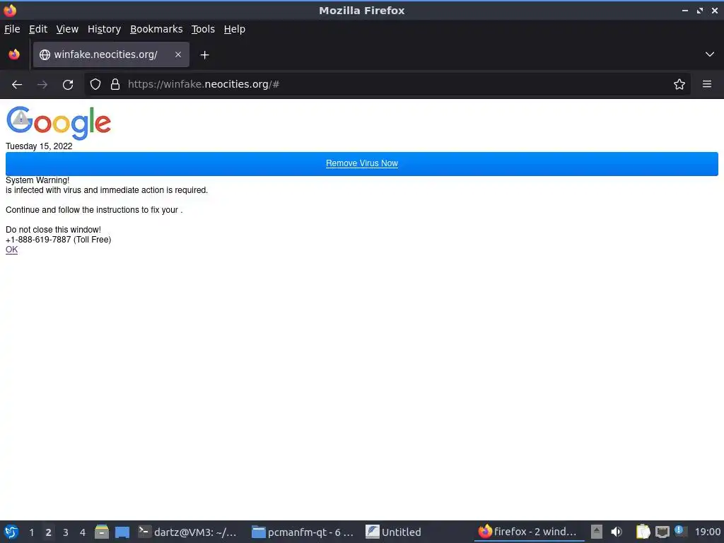Reload the current page
The height and width of the screenshot is (543, 724).
point(68,85)
